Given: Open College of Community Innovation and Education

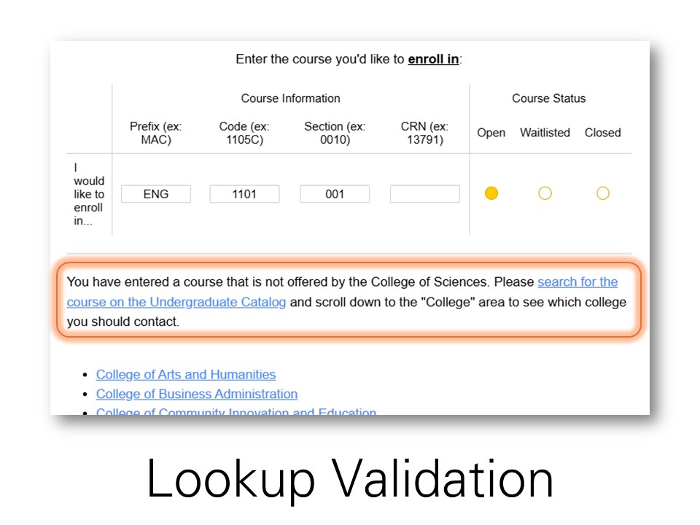Looking at the screenshot, I should click(236, 412).
